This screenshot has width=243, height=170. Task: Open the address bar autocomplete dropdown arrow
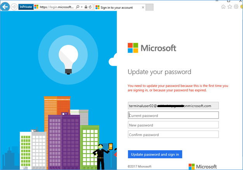pyautogui.click(x=82, y=7)
